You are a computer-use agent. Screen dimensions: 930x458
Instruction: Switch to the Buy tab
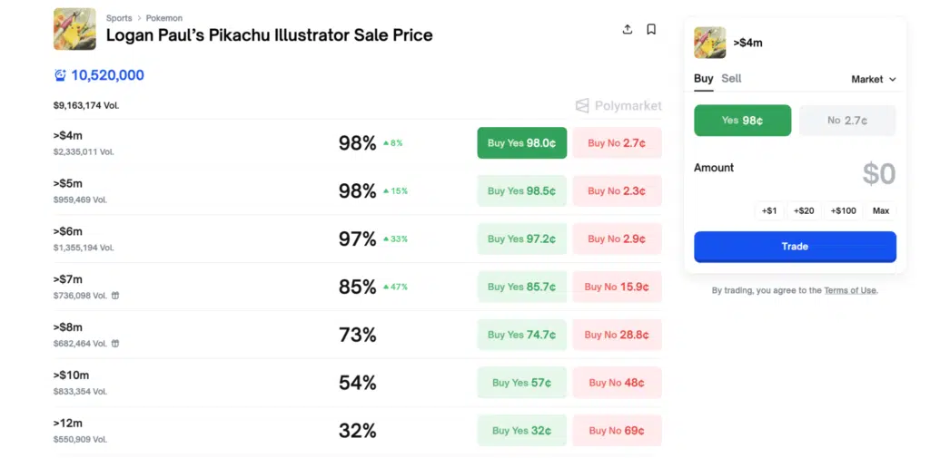coord(703,79)
